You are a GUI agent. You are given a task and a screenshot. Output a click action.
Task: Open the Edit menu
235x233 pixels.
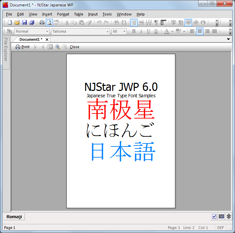(20, 14)
